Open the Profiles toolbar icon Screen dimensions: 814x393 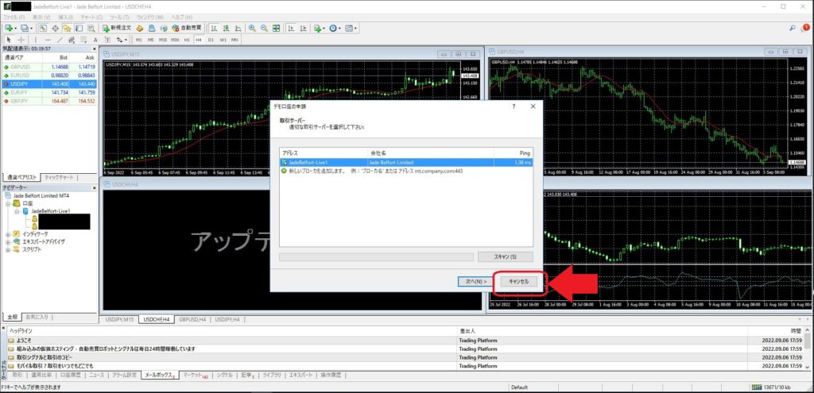pos(26,28)
